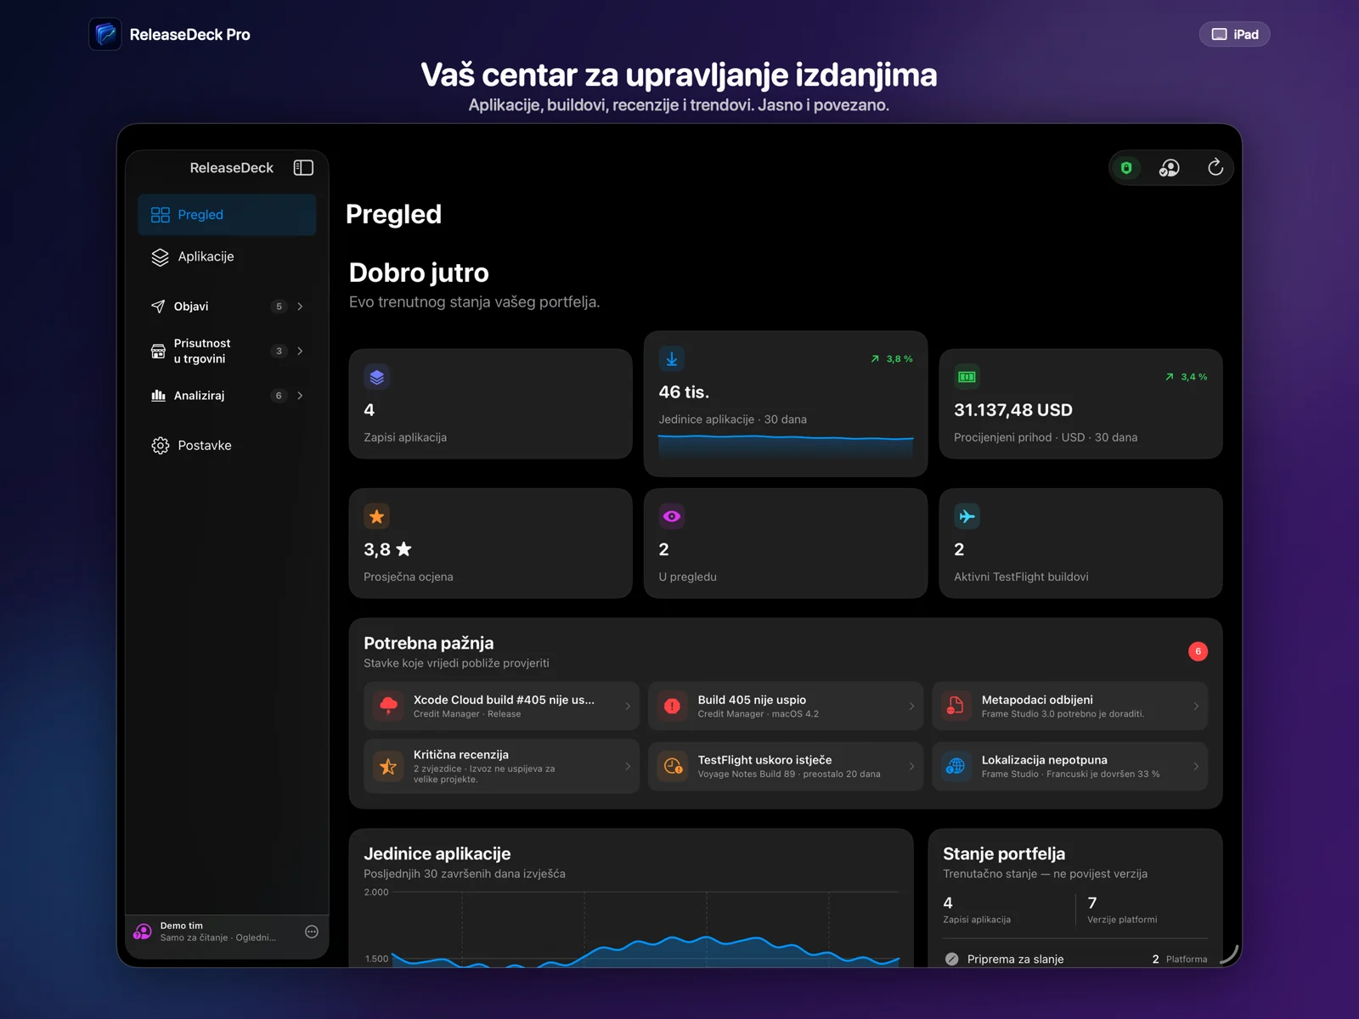Click the sparkline in the 46 tis. card

coord(786,447)
